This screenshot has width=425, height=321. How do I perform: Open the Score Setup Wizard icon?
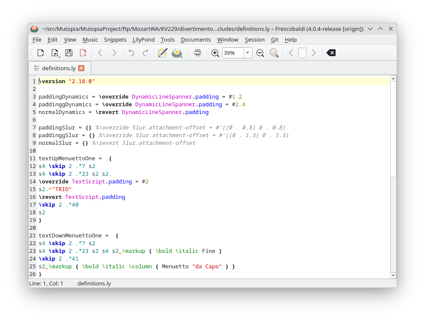point(162,53)
